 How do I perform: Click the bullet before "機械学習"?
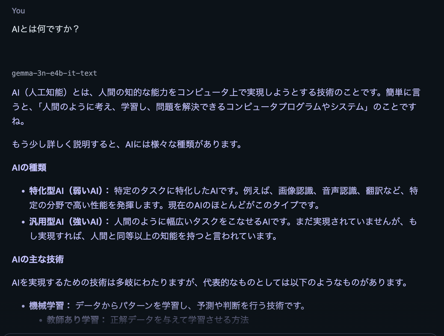23,306
